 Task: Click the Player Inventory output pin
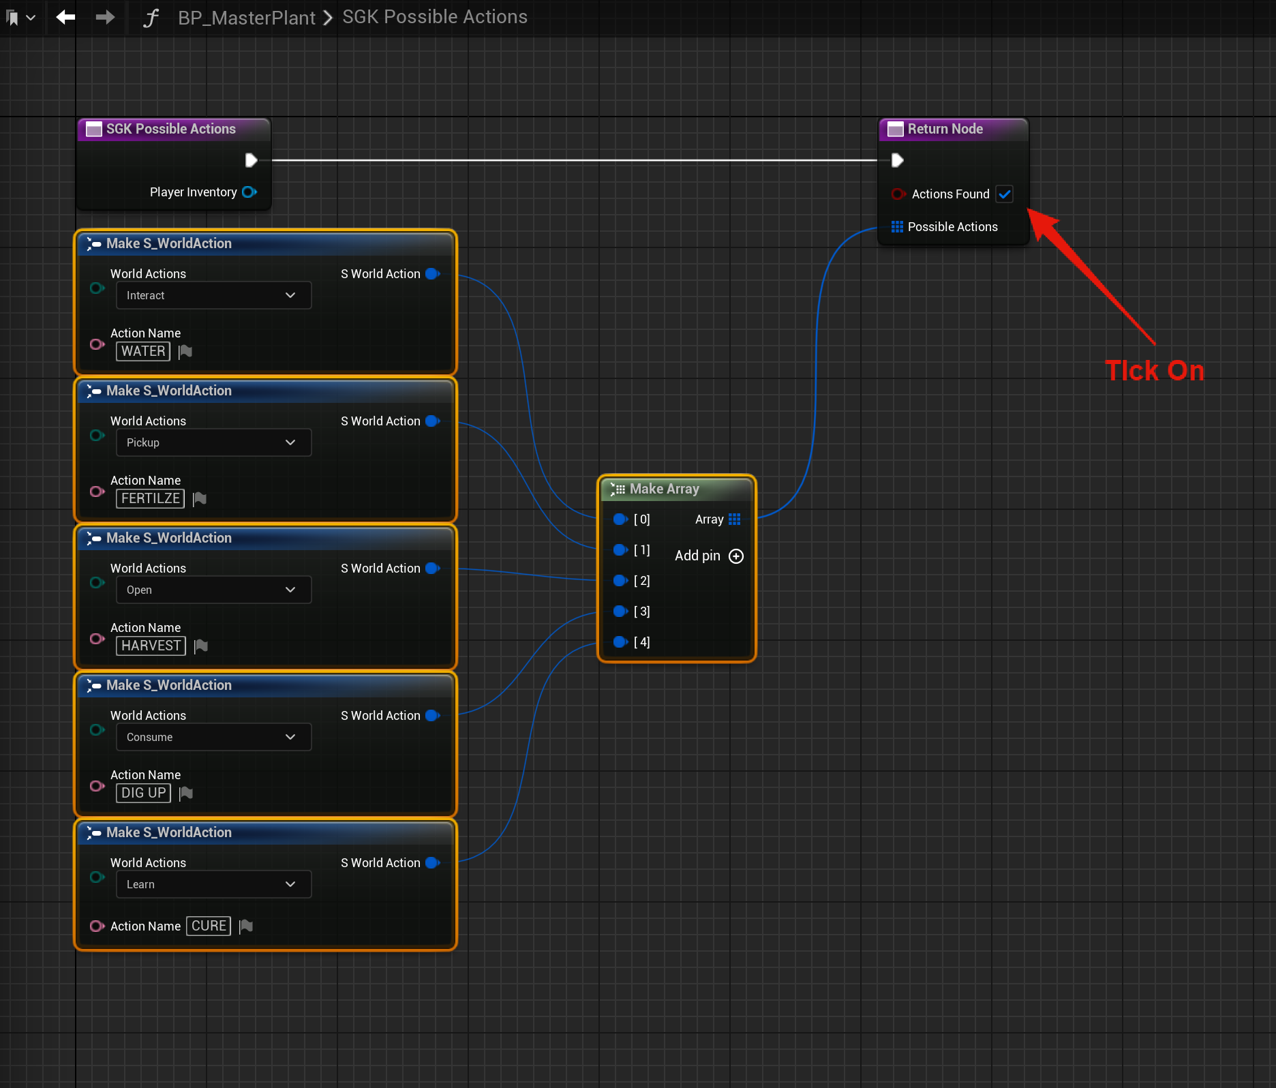coord(249,192)
